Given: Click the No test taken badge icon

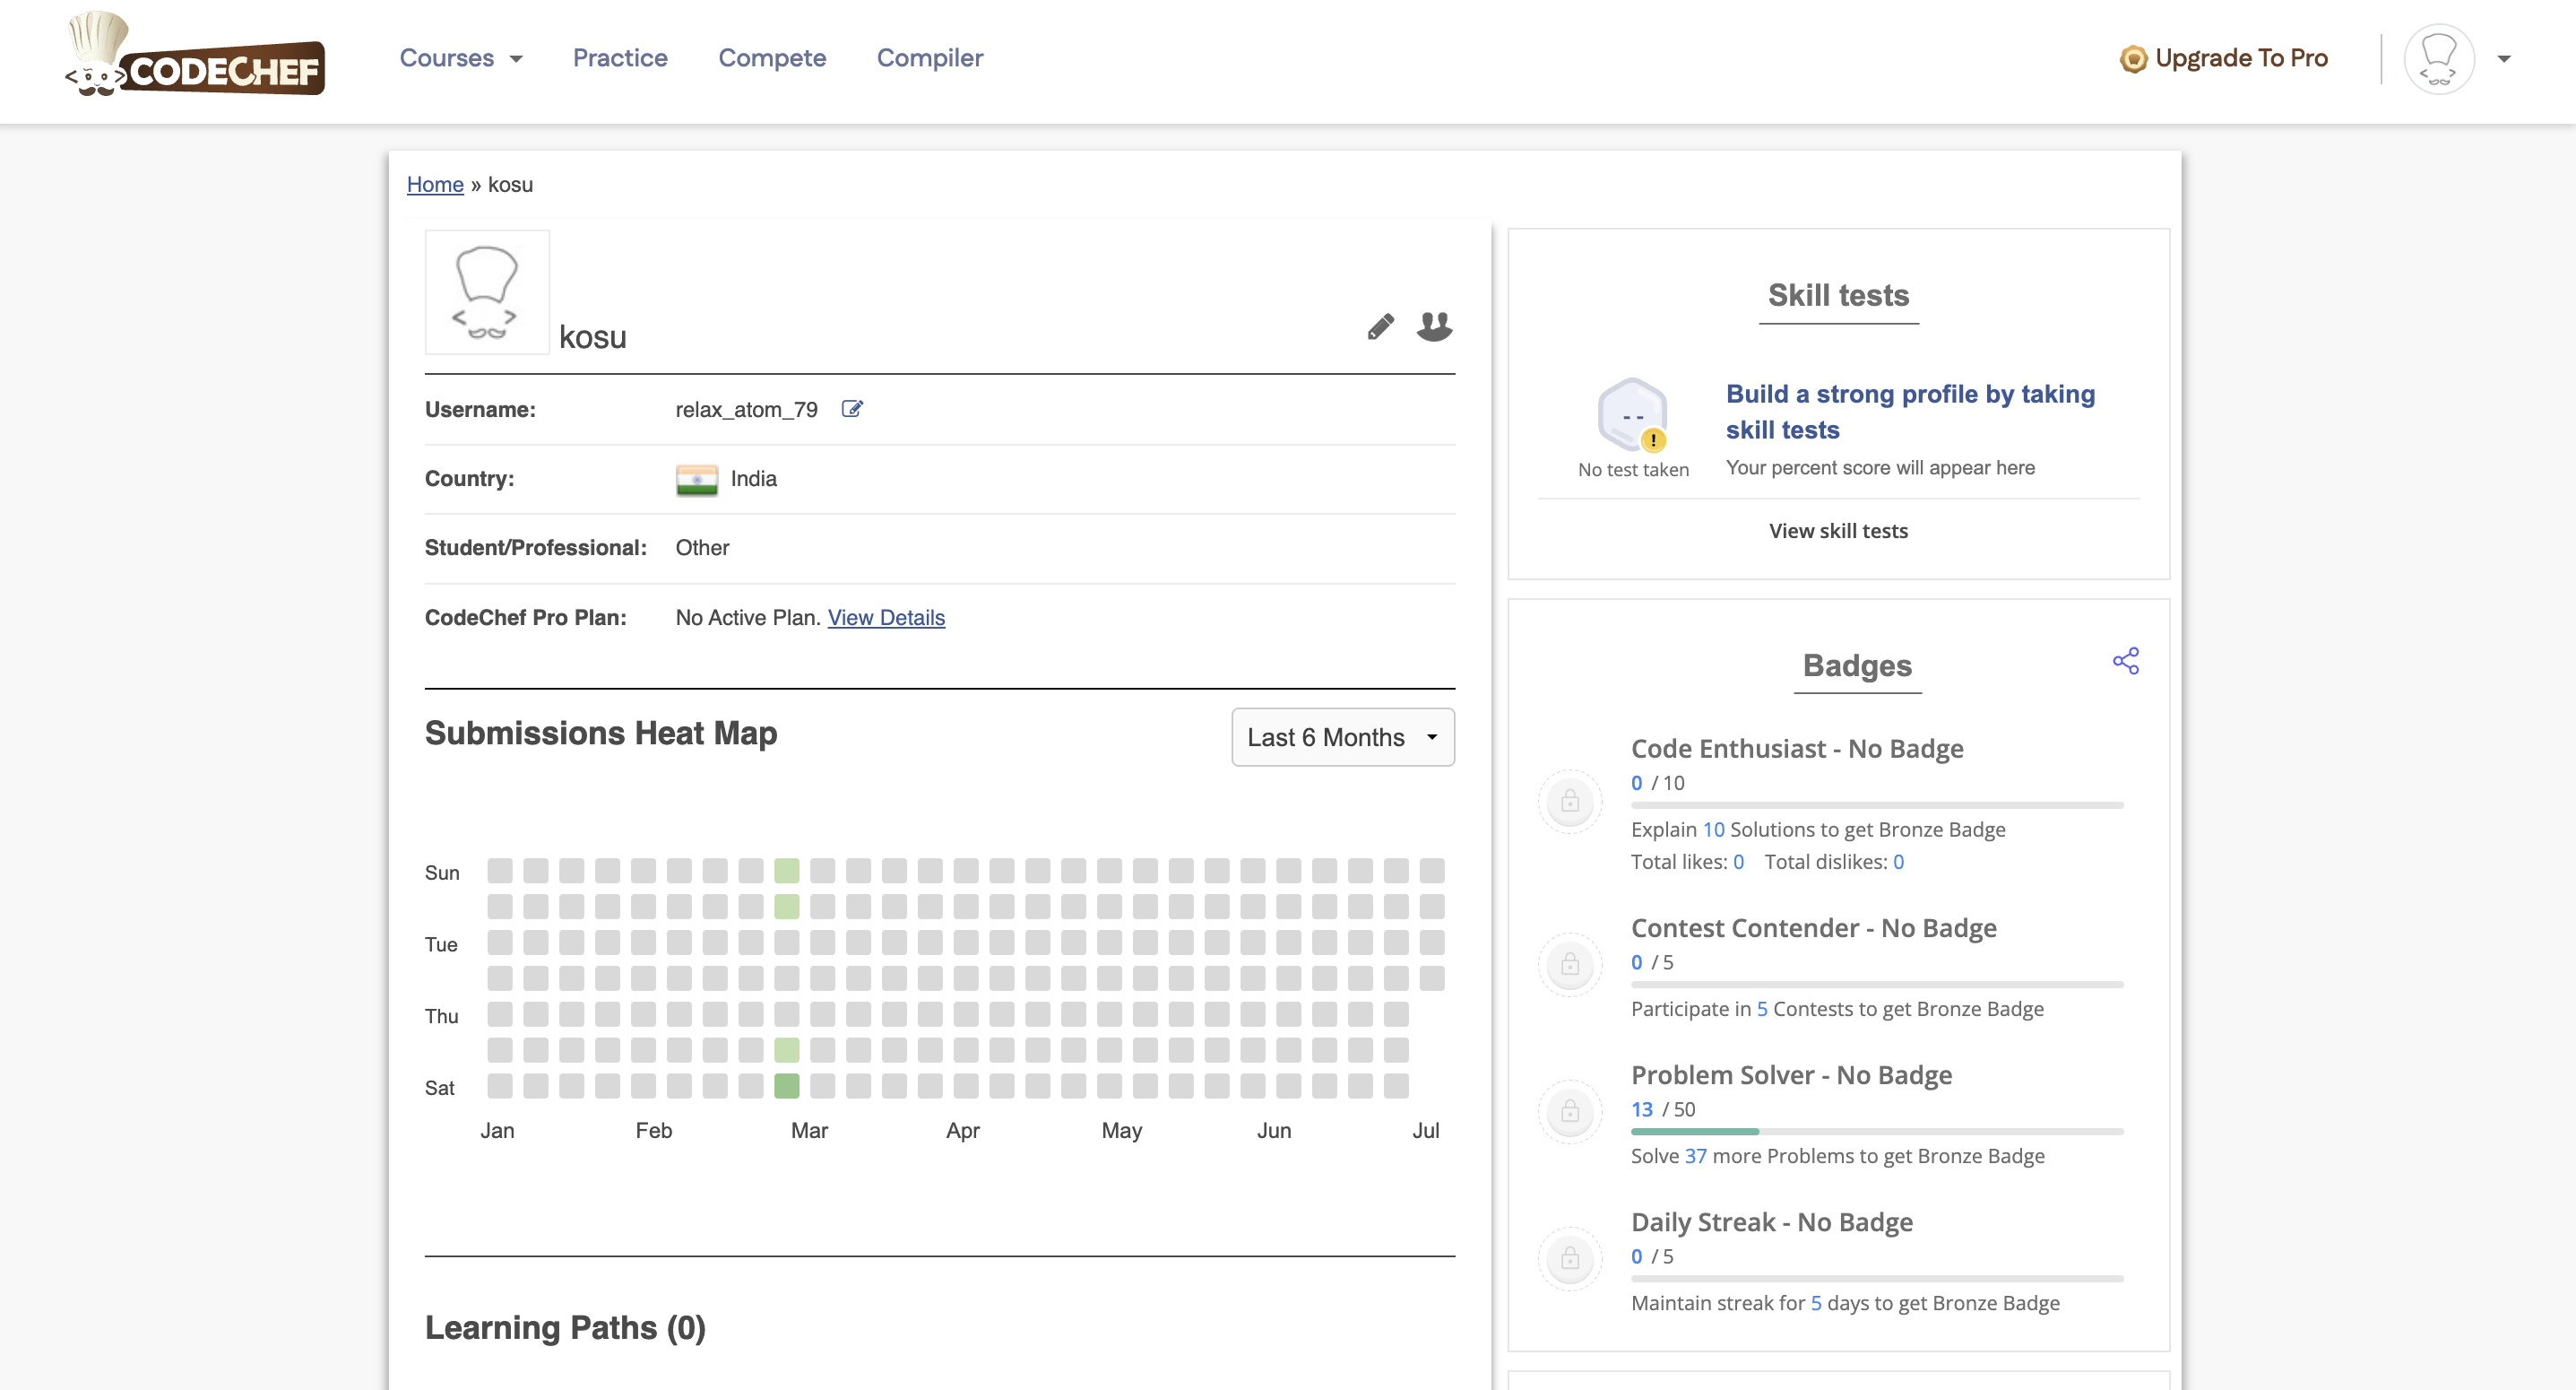Looking at the screenshot, I should 1632,414.
